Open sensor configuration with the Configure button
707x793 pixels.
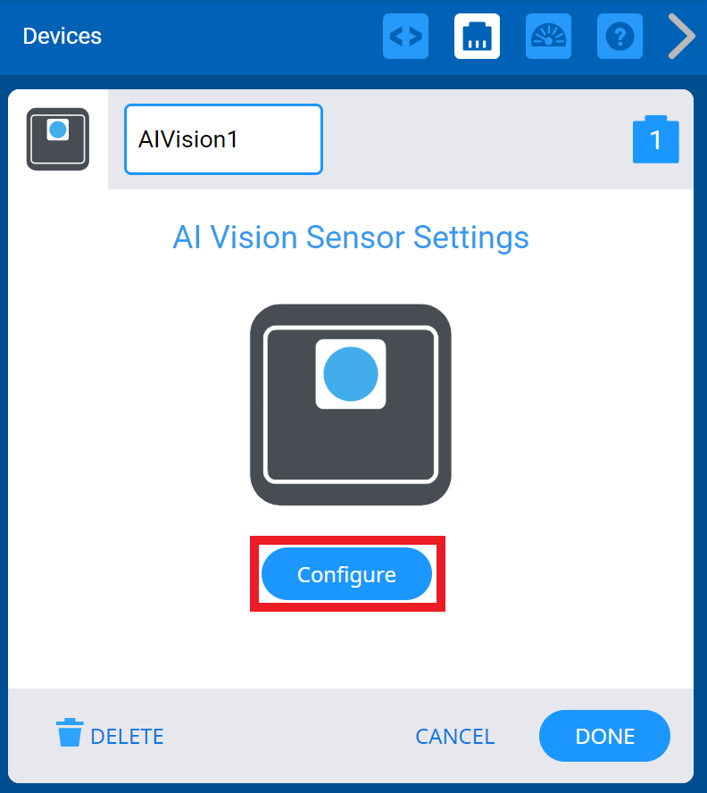[346, 573]
